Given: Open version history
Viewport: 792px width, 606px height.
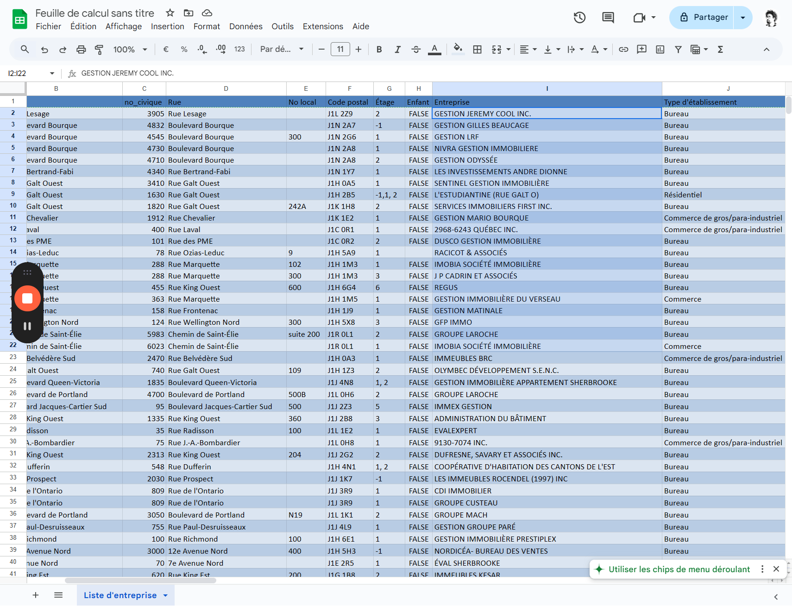Looking at the screenshot, I should click(579, 18).
